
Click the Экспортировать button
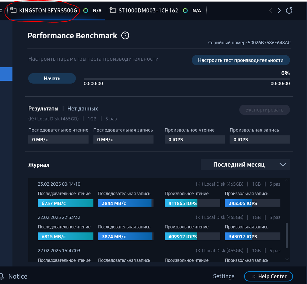[264, 110]
